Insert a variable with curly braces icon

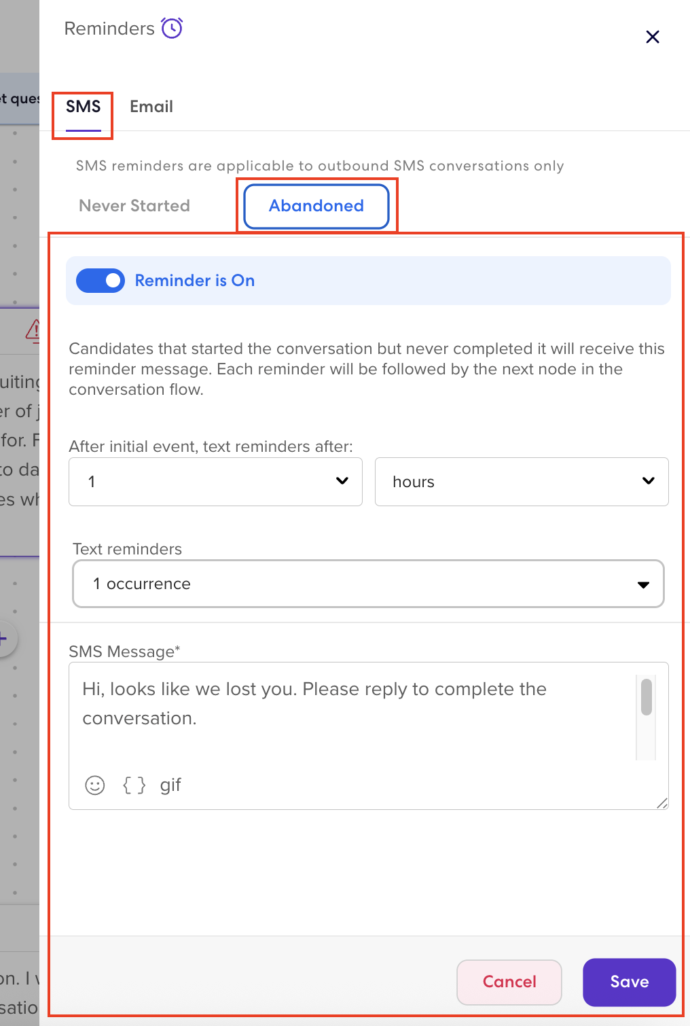coord(134,785)
